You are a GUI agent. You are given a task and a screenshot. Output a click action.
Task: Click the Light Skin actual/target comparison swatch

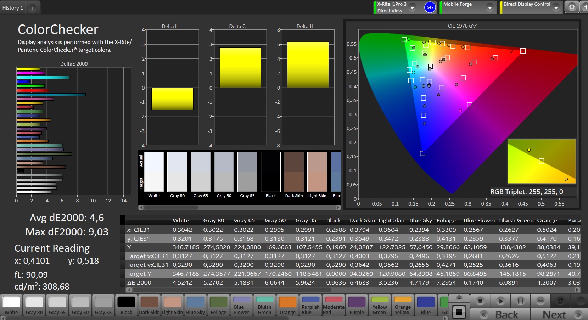[317, 172]
